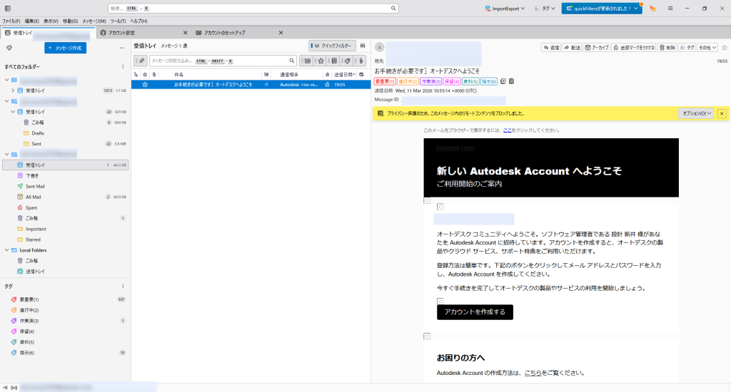Image resolution: width=731 pixels, height=392 pixels.
Task: Open the メッセージ(M) menu in menu bar
Action: click(94, 21)
